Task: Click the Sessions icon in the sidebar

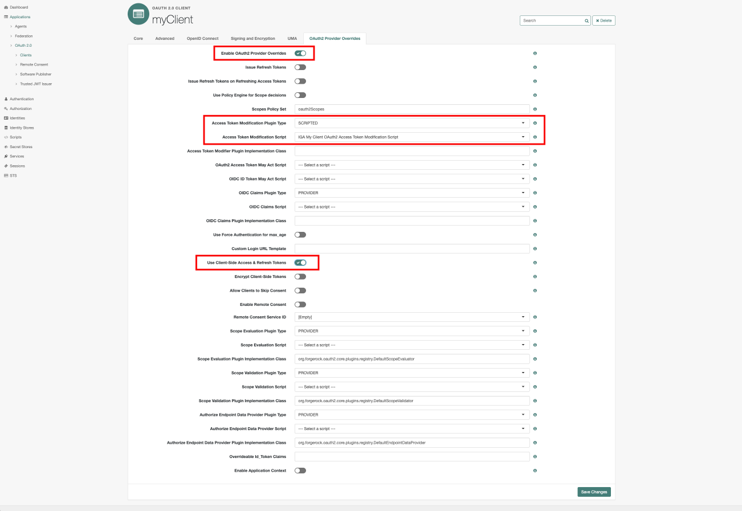Action: [5, 166]
